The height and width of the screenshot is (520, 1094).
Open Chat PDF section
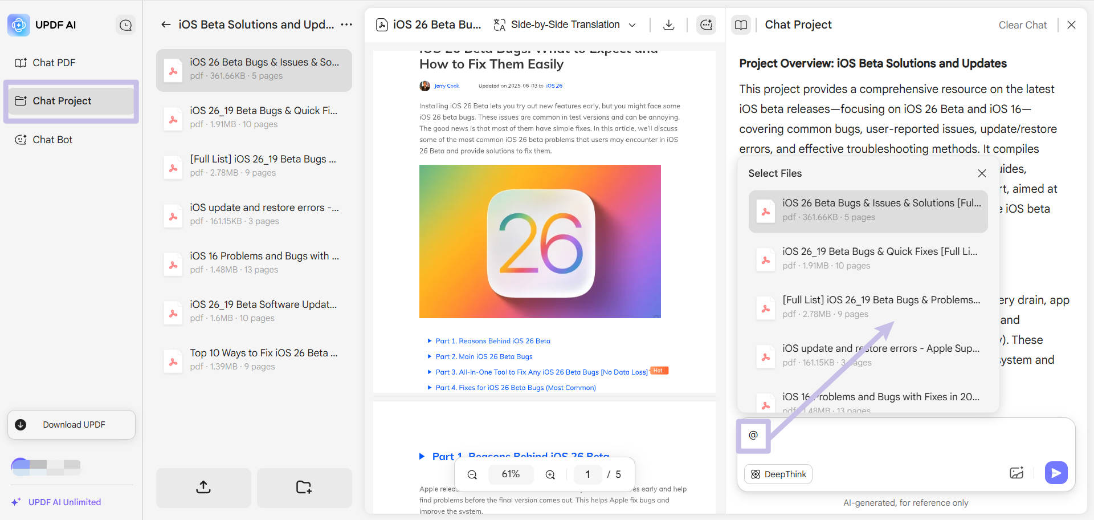click(54, 63)
